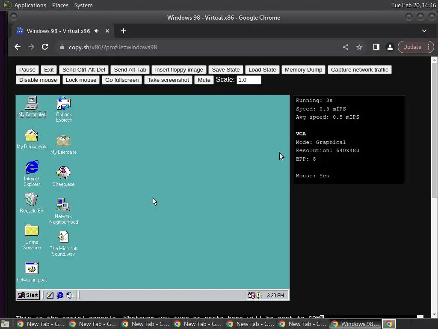
Task: Click Take screenshot button
Action: 168,80
